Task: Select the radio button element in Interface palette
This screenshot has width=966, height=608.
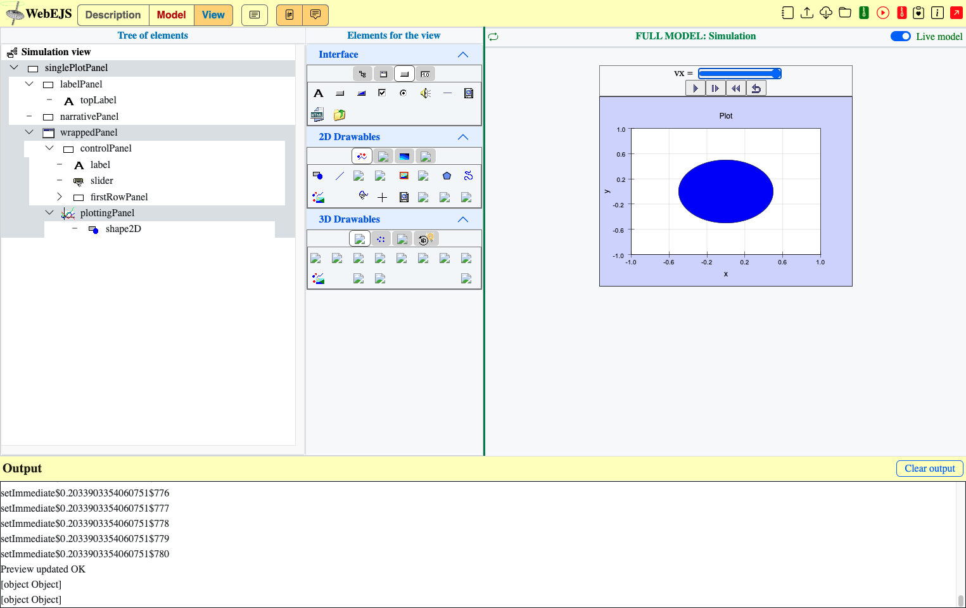Action: coord(403,93)
